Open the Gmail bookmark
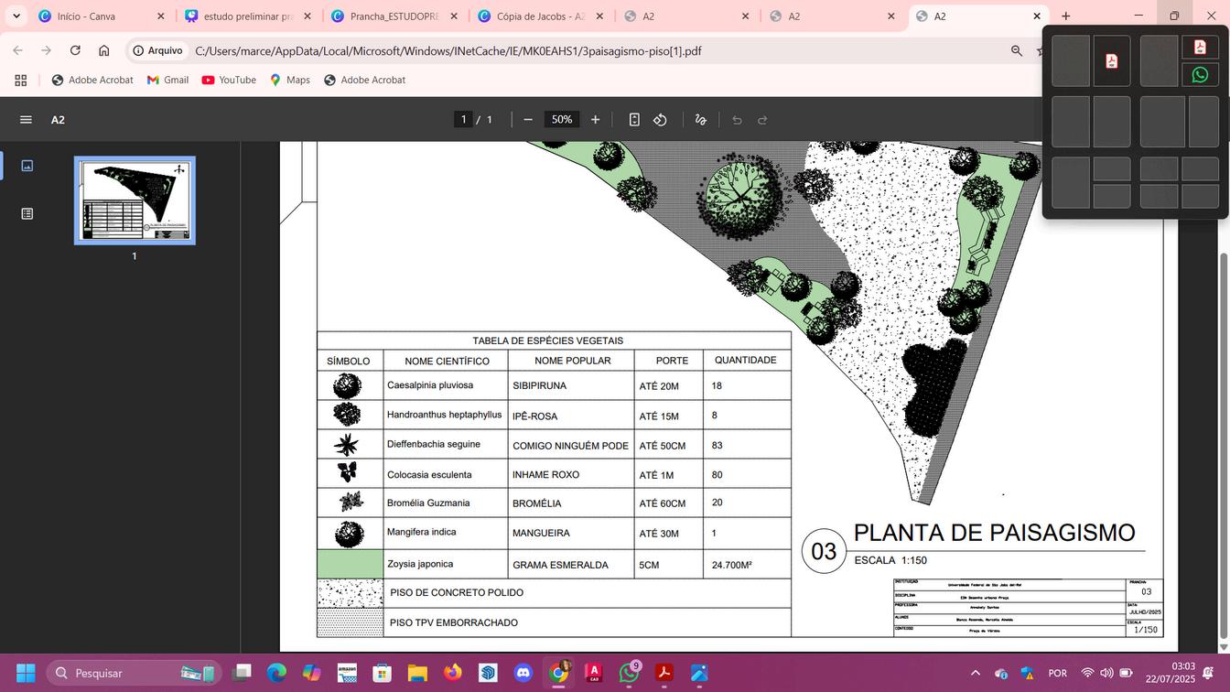 (x=167, y=81)
